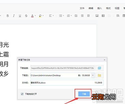Apply strikethrough formatting
The height and width of the screenshot is (104, 125).
[26, 16]
